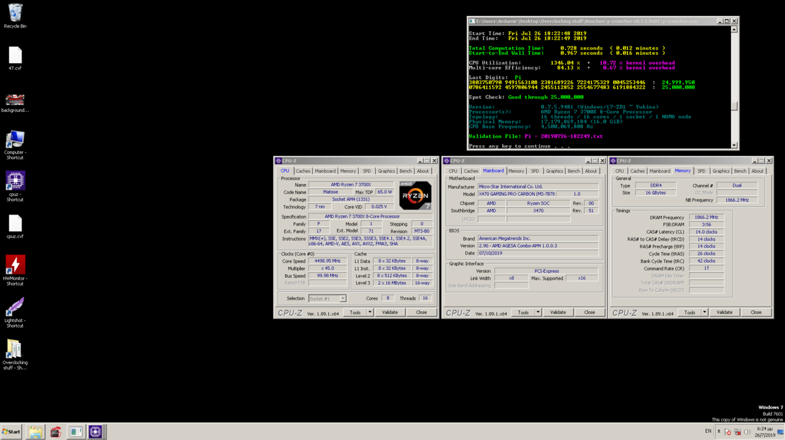Click Close button in CPU-Z processor window

point(421,312)
